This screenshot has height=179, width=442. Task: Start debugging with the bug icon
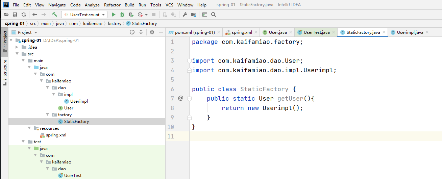tap(122, 15)
